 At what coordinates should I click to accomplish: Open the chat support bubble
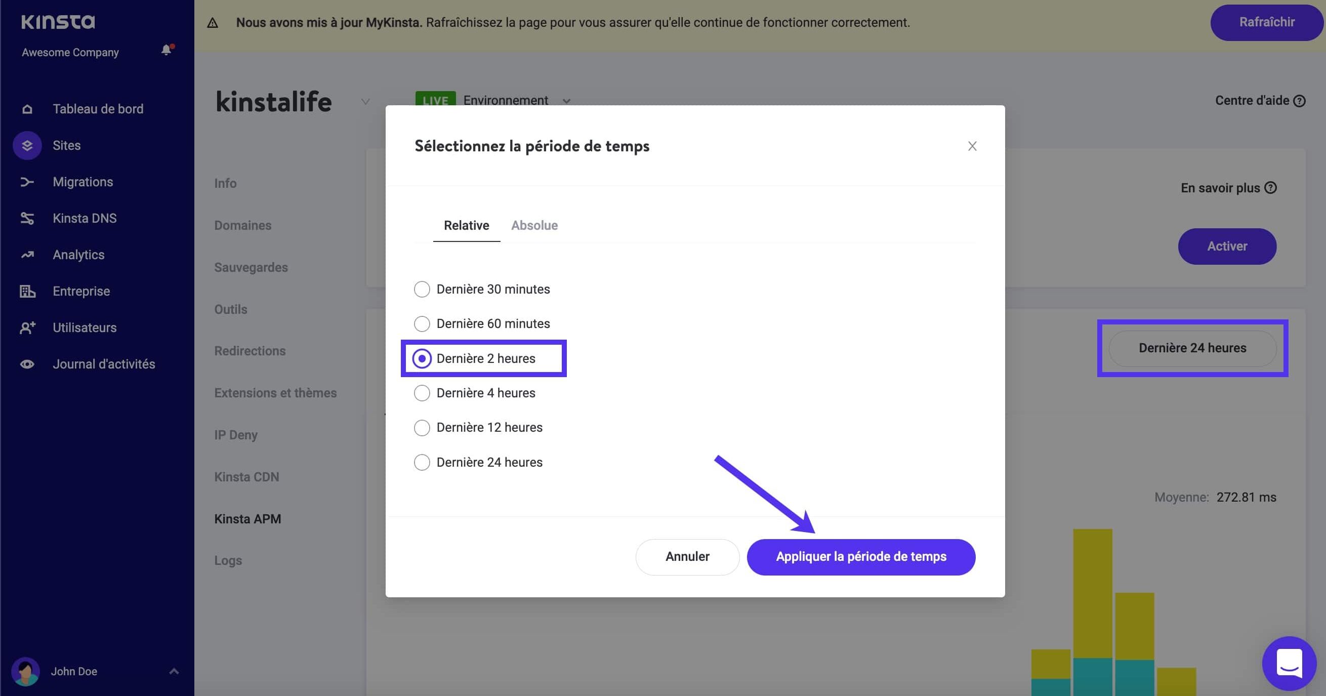[x=1289, y=664]
